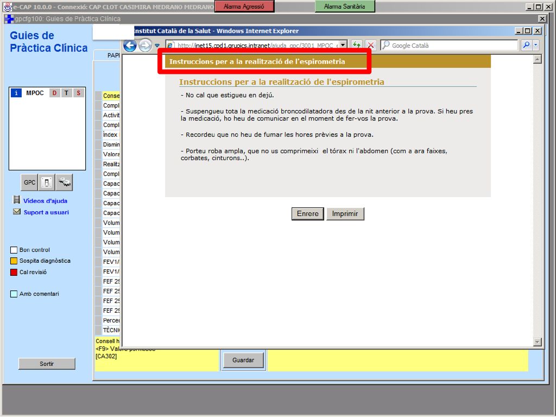Click the Imprimir button
Screen dimensions: 556x417
point(345,213)
